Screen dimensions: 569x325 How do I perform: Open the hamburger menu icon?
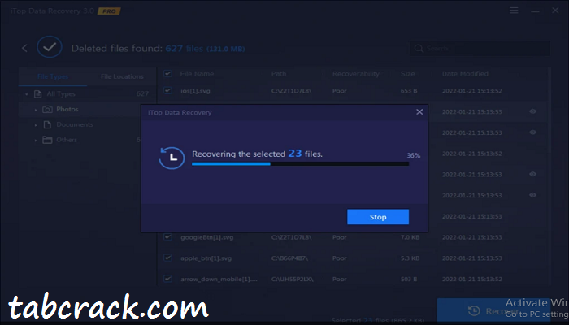514,10
